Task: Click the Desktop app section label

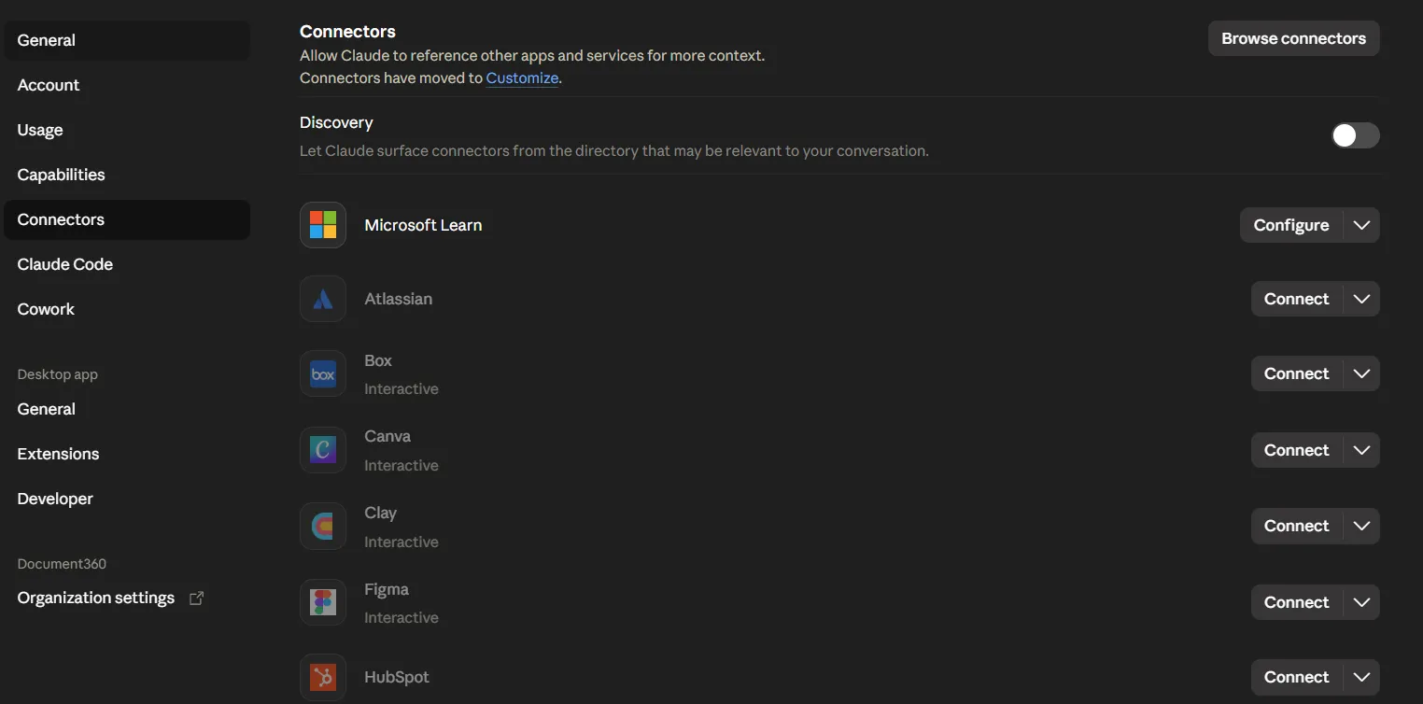Action: 57,374
